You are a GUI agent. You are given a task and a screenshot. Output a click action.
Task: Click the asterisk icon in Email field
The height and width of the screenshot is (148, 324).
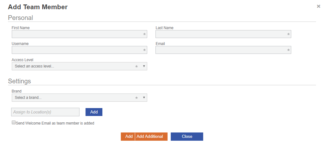click(x=288, y=50)
